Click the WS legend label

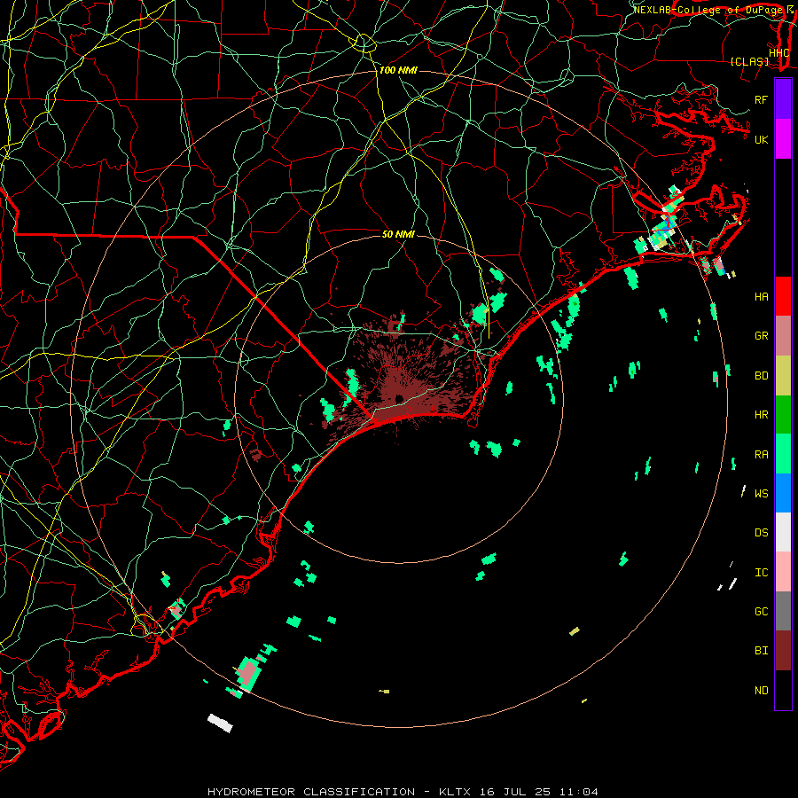[x=761, y=494]
